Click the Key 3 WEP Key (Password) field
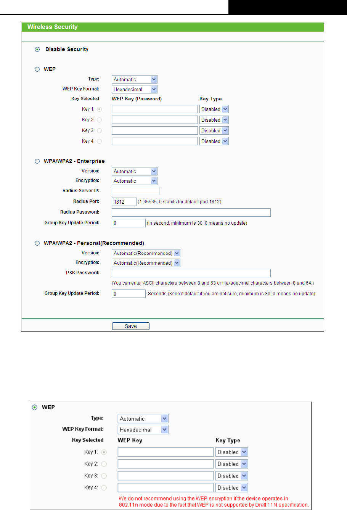 click(155, 130)
